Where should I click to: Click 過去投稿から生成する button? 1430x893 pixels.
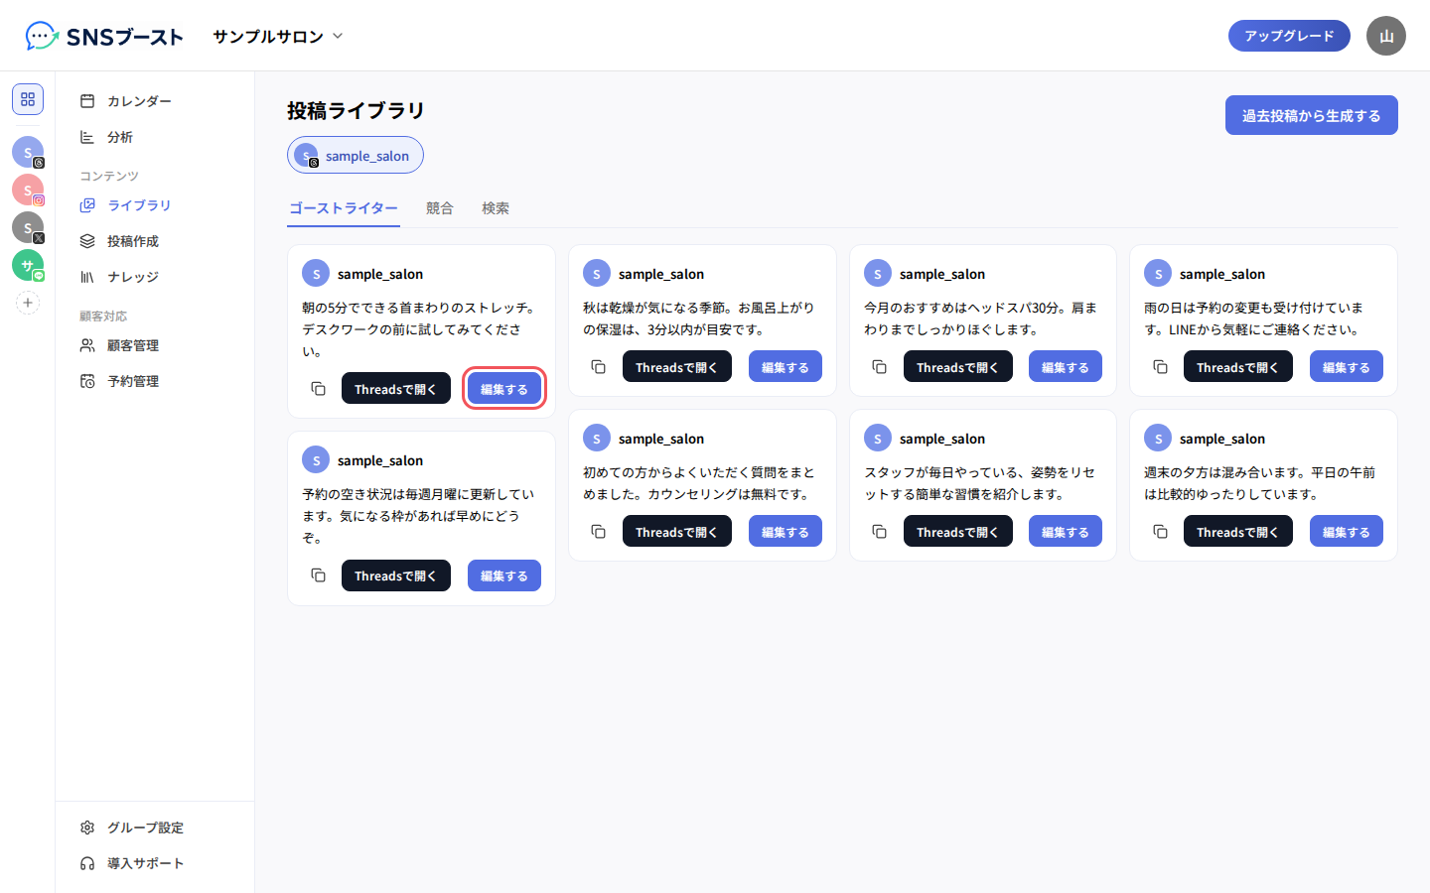pos(1311,115)
